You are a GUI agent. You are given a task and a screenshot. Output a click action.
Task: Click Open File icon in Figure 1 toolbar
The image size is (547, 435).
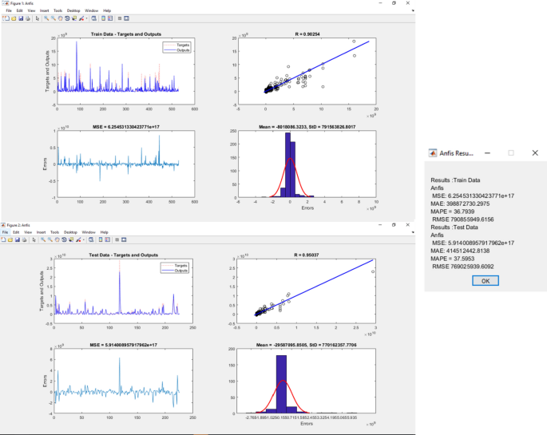point(14,18)
